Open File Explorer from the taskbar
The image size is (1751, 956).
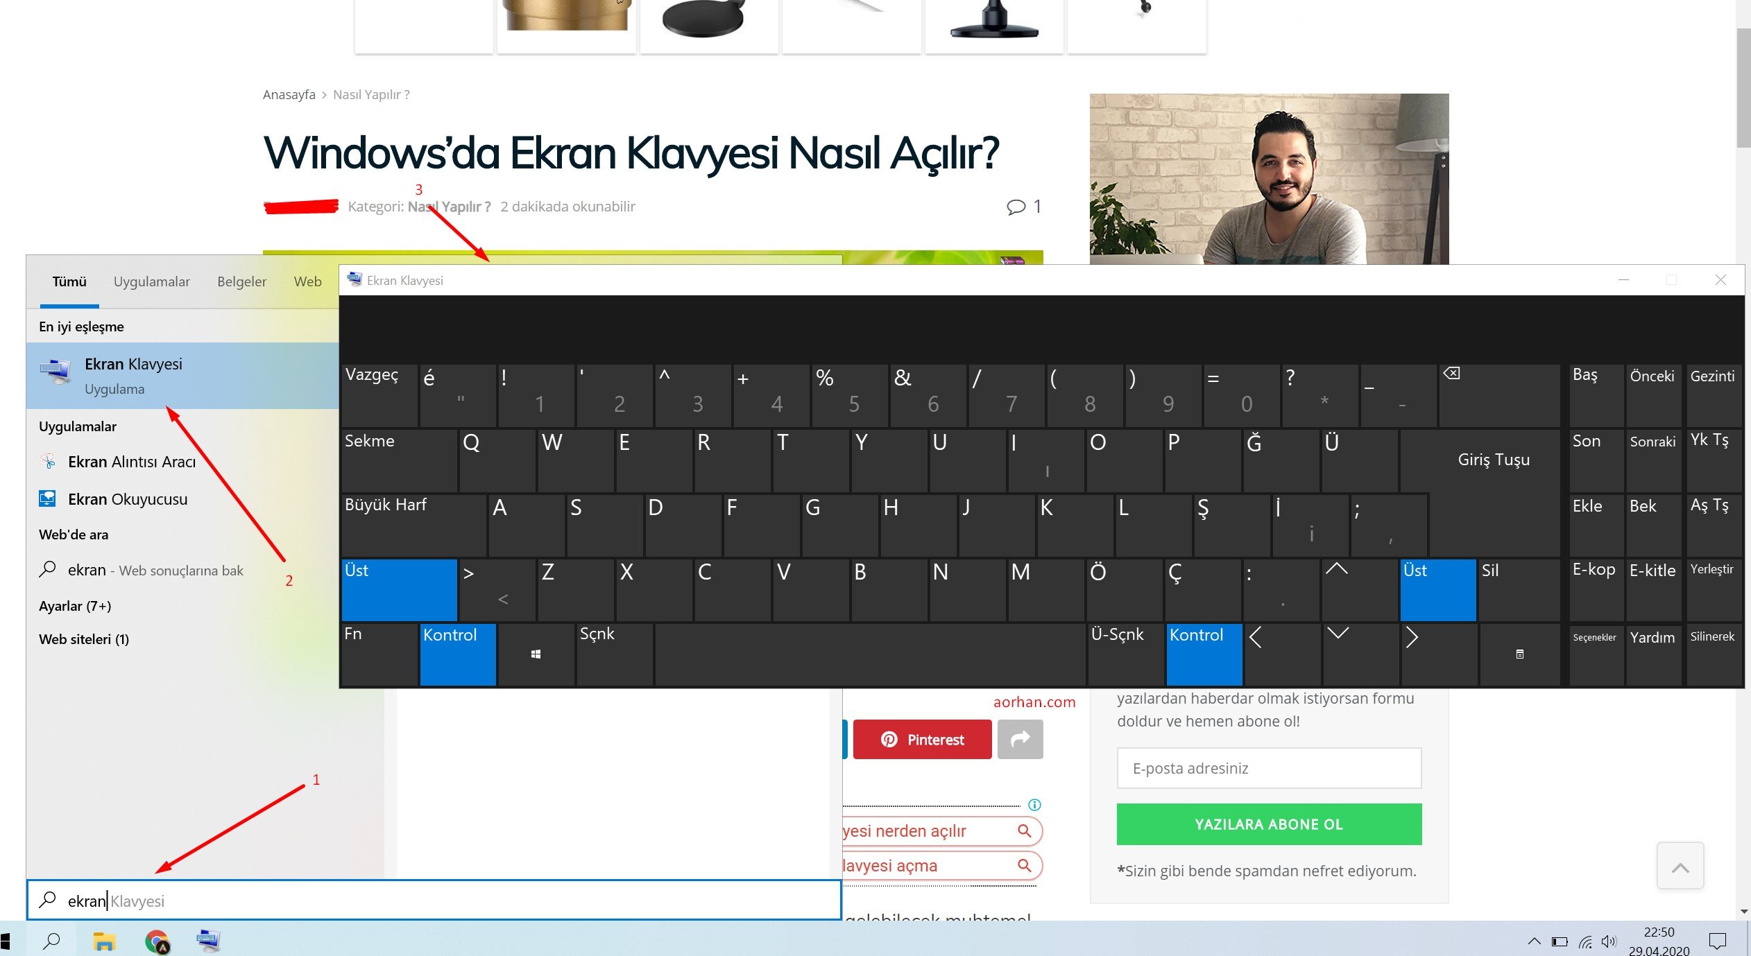click(104, 941)
